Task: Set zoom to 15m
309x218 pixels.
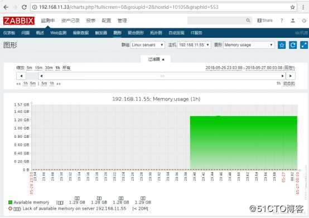Action: click(38, 68)
